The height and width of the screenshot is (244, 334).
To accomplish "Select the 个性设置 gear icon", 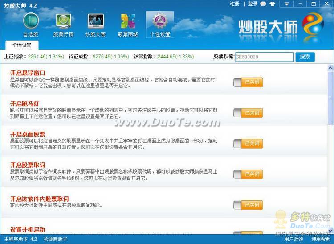I will 160,25.
